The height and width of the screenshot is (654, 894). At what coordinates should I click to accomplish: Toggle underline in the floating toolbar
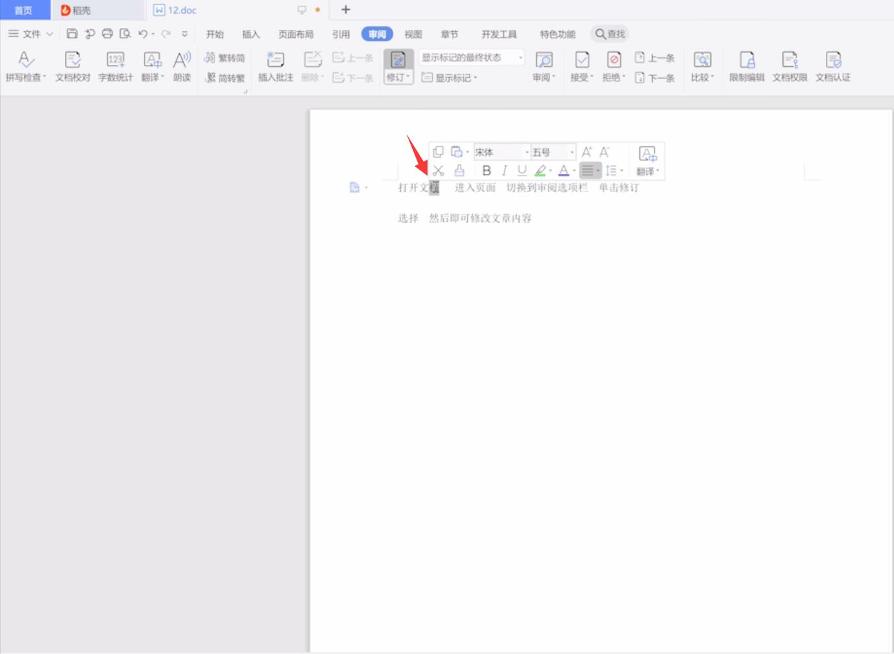(x=522, y=171)
